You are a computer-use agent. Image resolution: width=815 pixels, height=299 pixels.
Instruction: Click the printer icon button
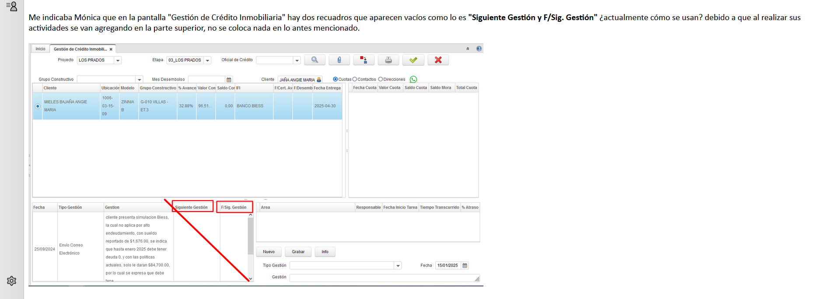(388, 60)
